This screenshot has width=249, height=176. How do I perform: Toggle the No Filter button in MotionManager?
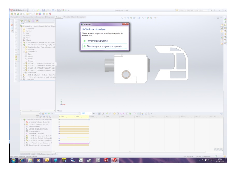tap(37, 117)
